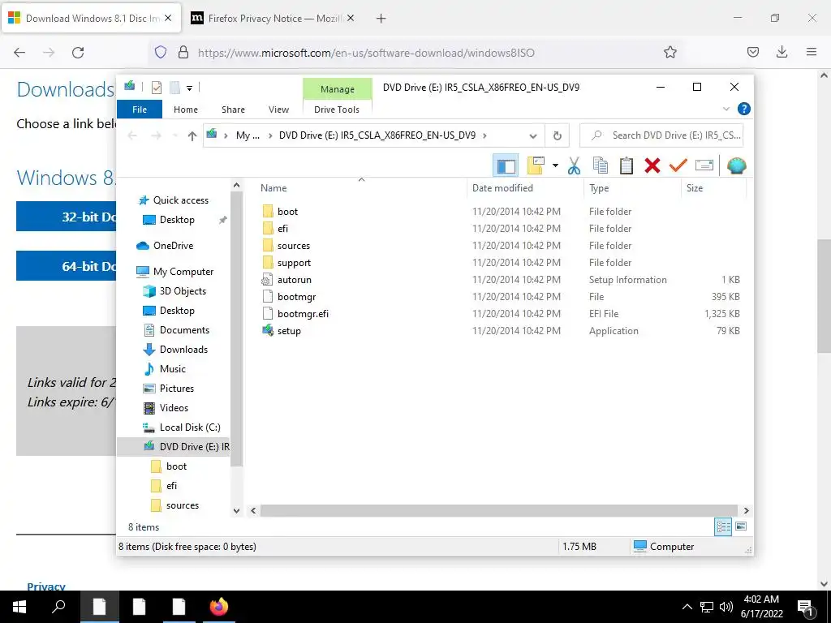The width and height of the screenshot is (831, 623).
Task: Open Downloads in navigation pane
Action: click(x=183, y=350)
